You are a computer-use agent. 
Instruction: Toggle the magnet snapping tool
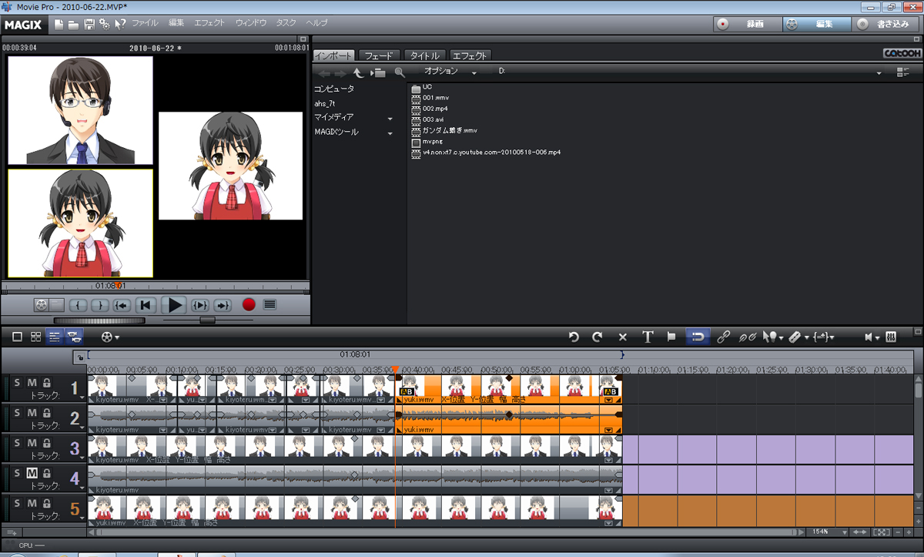pyautogui.click(x=697, y=337)
